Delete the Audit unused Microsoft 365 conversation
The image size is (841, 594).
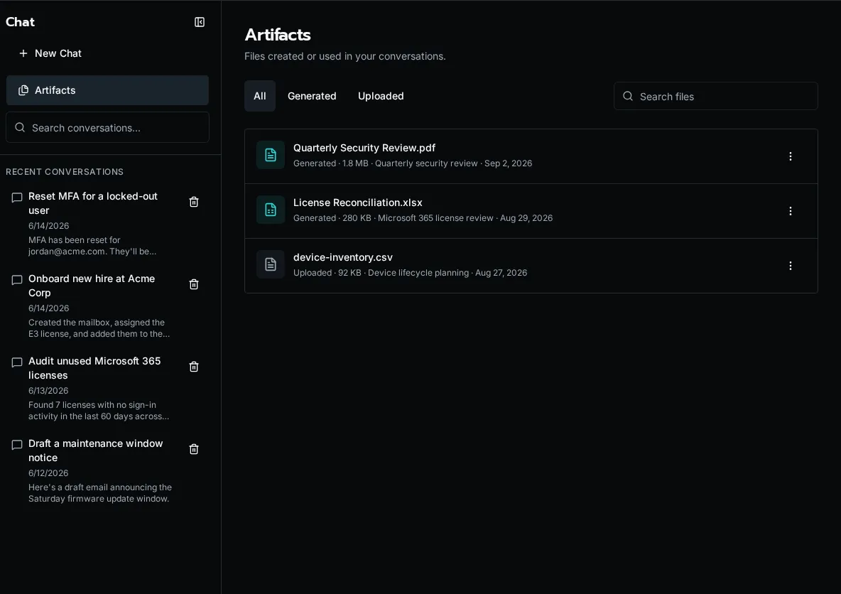coord(194,367)
